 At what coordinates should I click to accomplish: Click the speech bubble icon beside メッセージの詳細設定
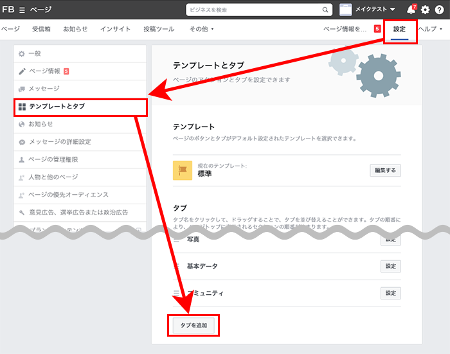pos(22,142)
